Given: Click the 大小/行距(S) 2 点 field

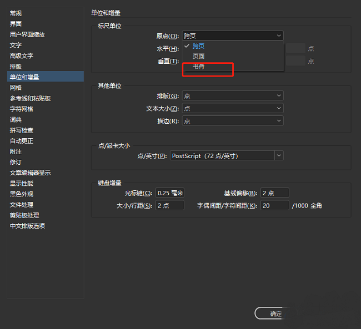Looking at the screenshot, I should (170, 205).
